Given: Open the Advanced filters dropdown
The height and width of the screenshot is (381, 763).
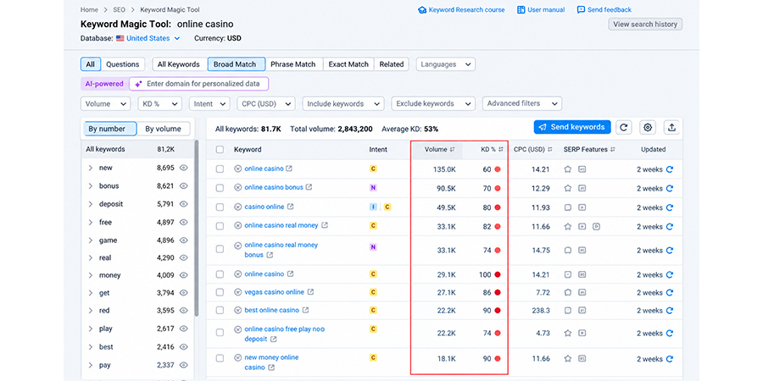Looking at the screenshot, I should click(521, 103).
